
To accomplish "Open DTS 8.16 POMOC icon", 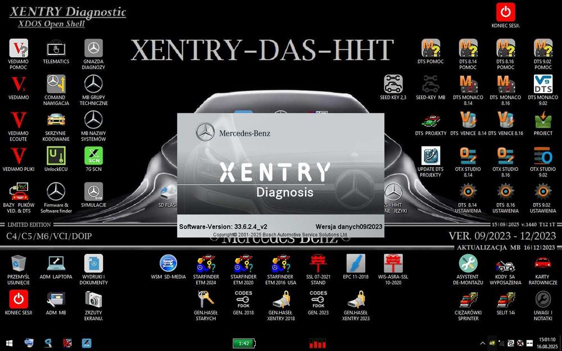I will pyautogui.click(x=506, y=48).
